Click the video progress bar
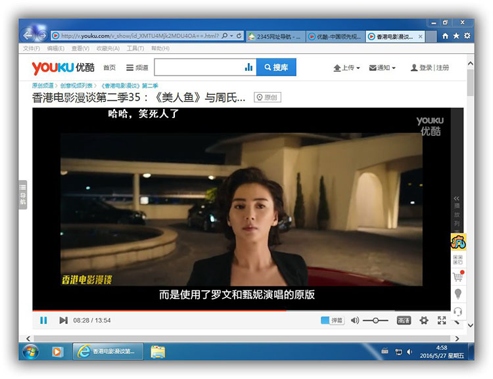The image size is (493, 379). point(241,311)
